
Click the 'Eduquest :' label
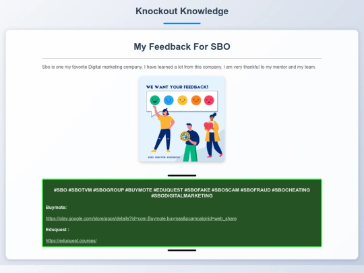57,230
